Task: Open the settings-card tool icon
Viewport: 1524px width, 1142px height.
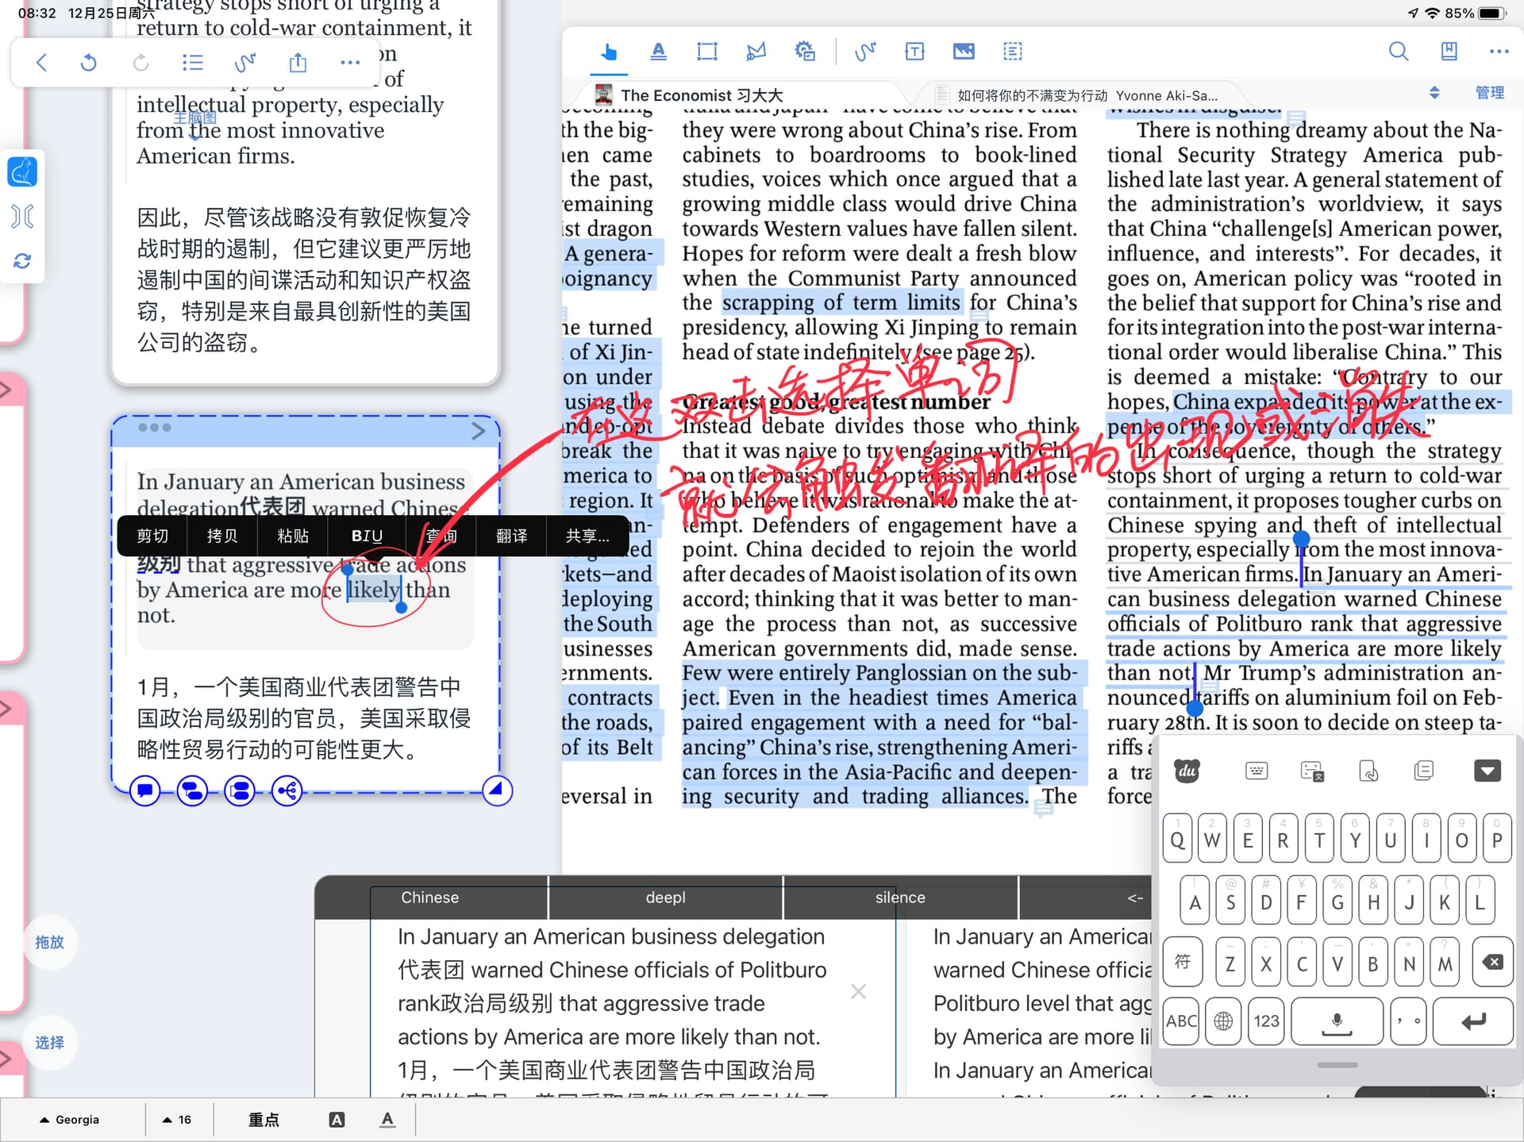Action: click(x=805, y=52)
